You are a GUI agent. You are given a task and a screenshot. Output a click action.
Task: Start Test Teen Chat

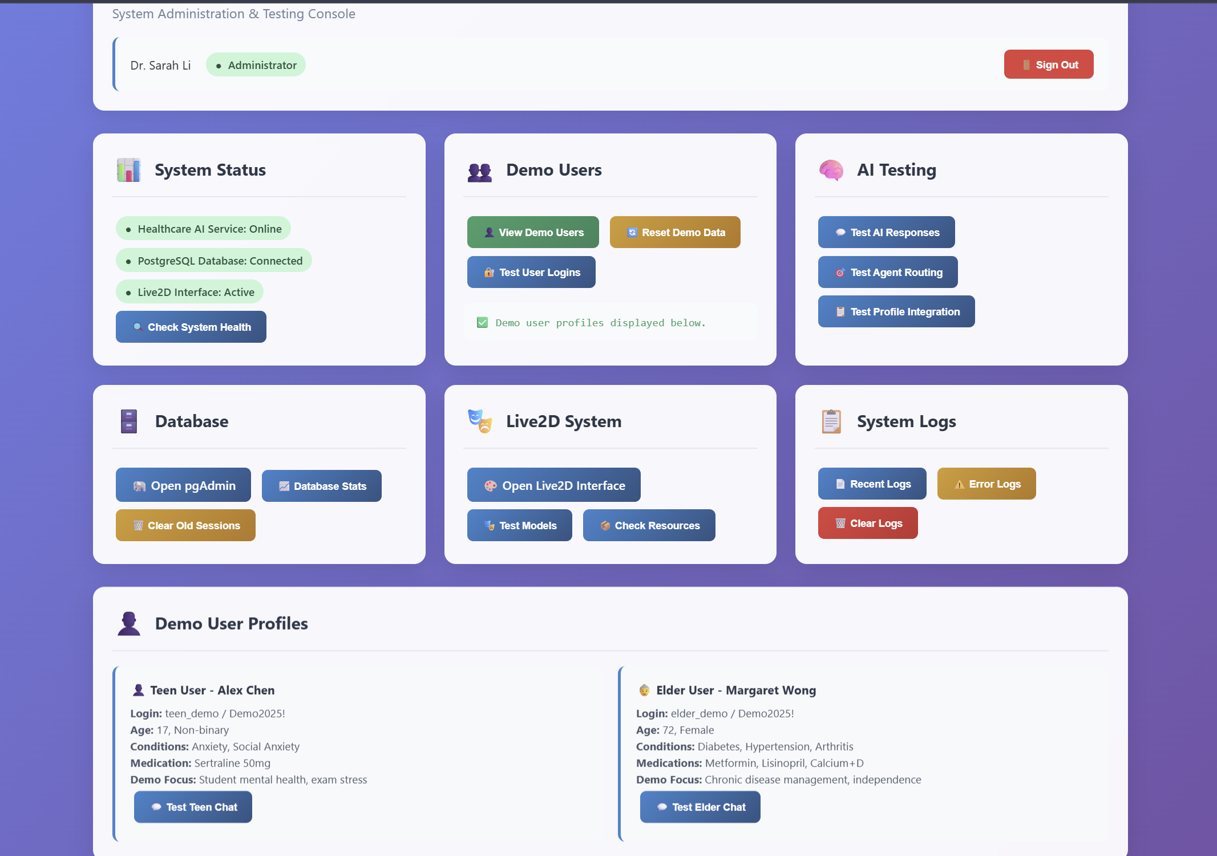click(193, 807)
